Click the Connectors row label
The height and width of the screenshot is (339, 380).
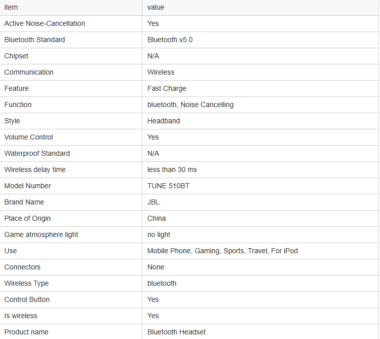22,267
